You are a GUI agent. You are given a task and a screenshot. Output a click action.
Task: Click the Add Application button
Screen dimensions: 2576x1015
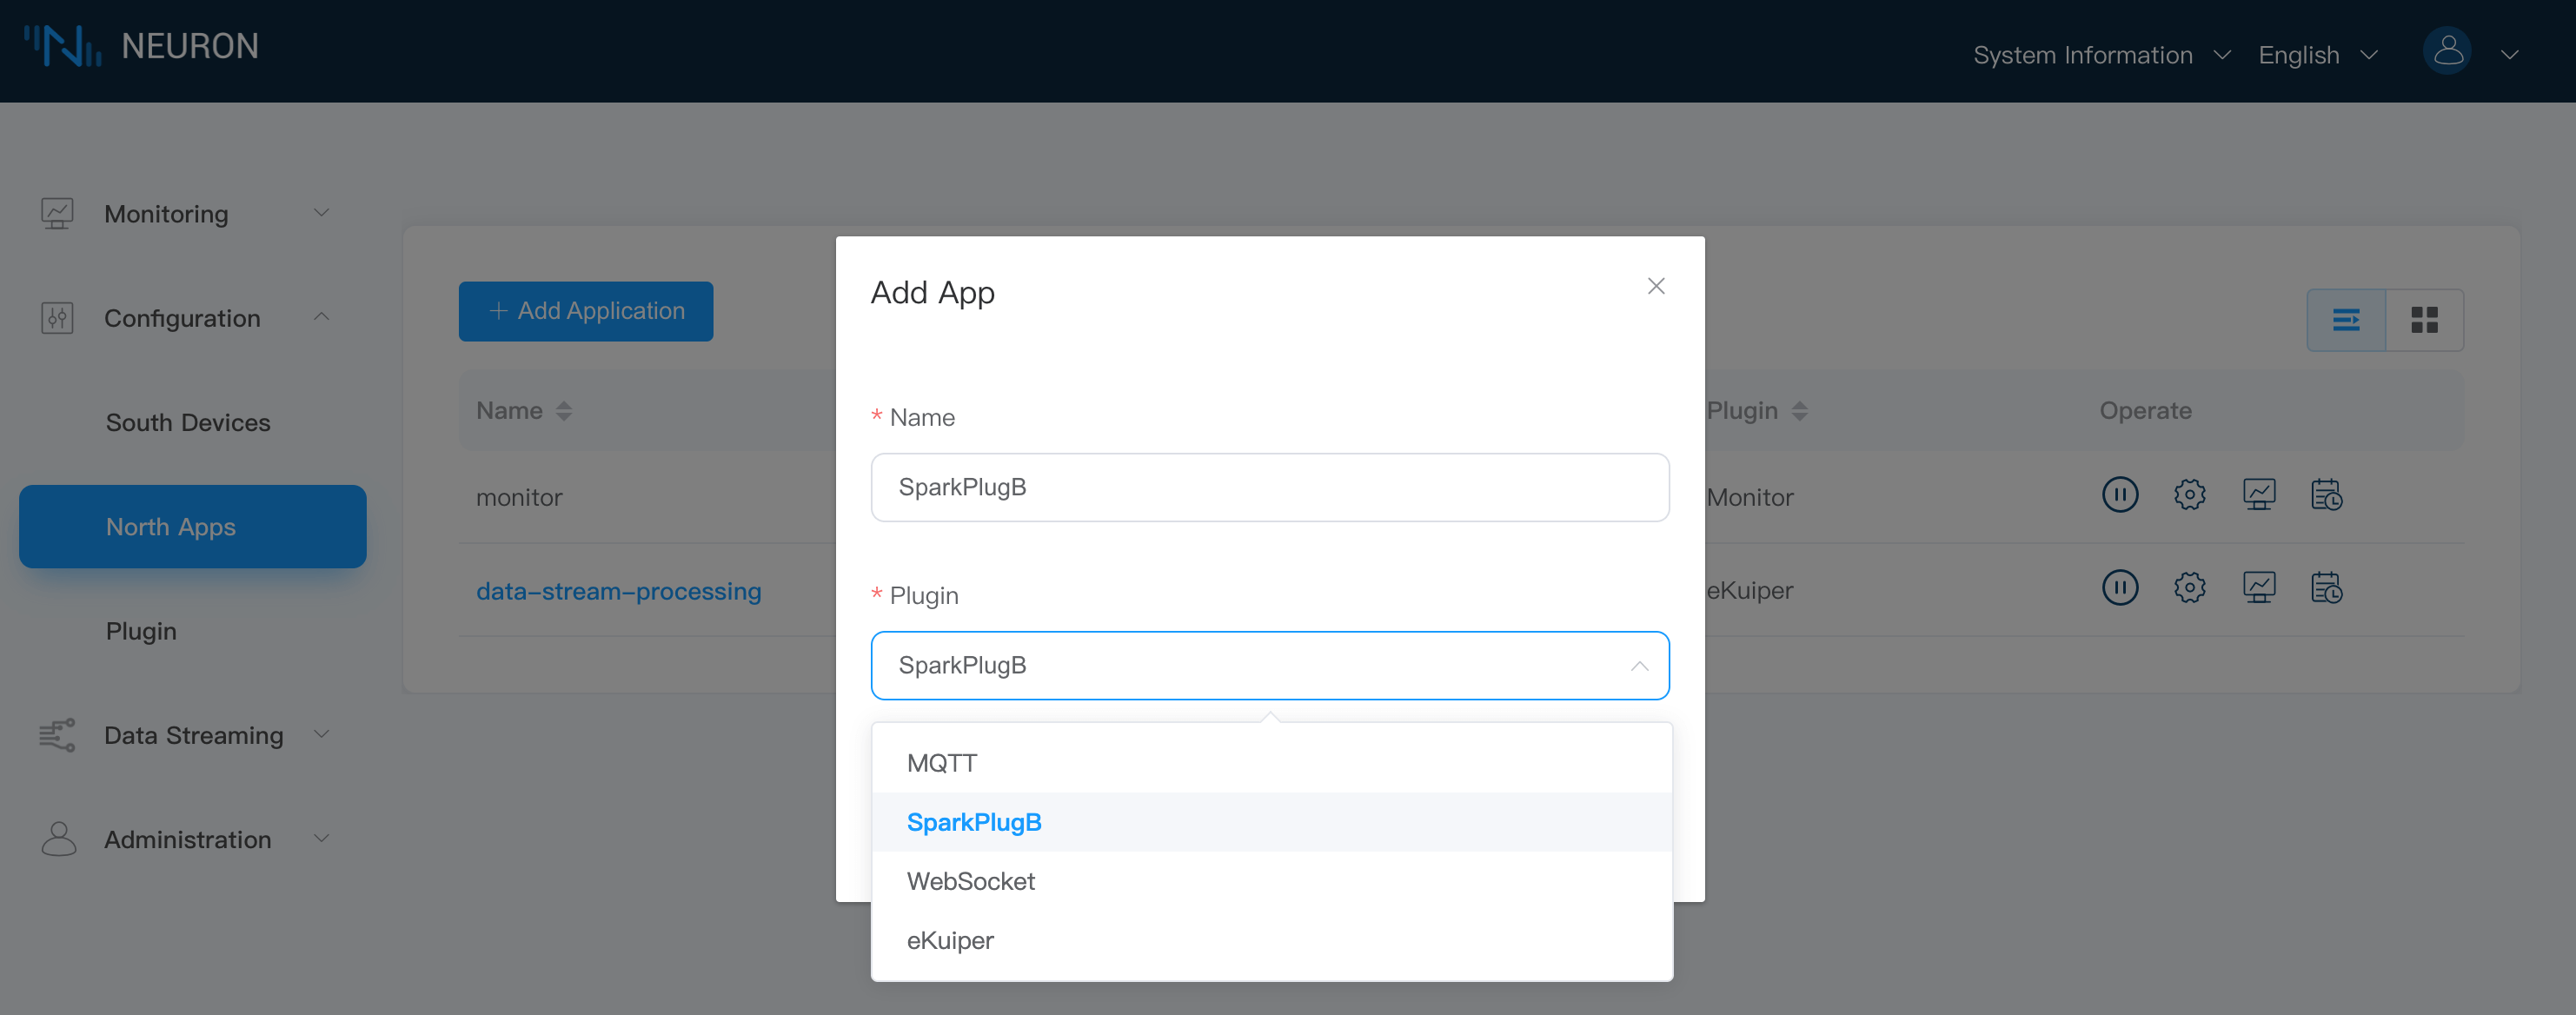[x=585, y=311]
